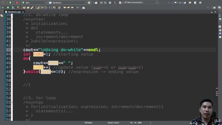Click the red Stop button
Image resolution: width=222 pixels, height=125 pixels.
[x=17, y=2]
